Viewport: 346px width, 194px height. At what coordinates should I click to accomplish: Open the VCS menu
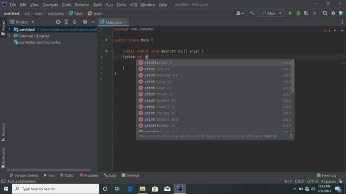click(x=133, y=5)
